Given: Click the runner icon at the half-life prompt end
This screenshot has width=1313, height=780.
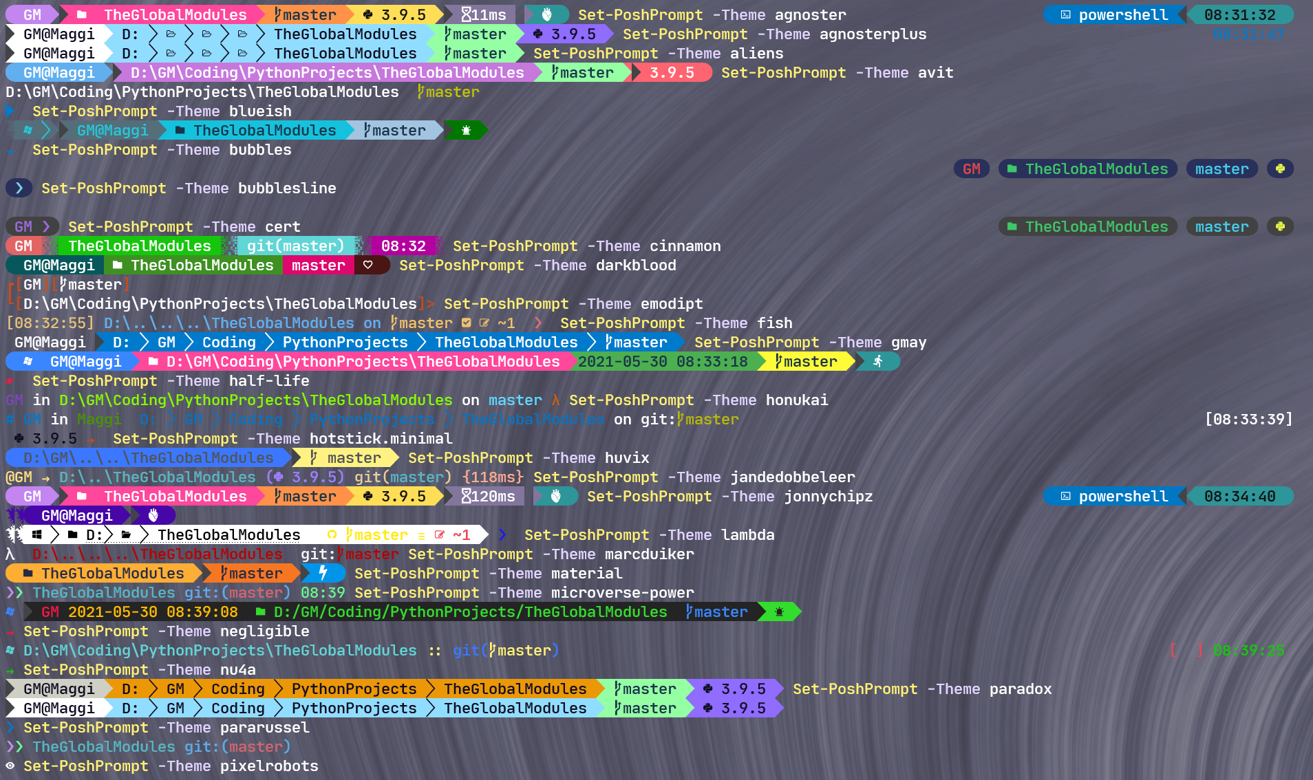Looking at the screenshot, I should coord(879,362).
